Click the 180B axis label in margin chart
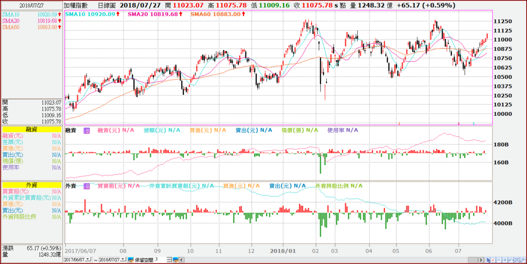Image resolution: width=527 pixels, height=264 pixels. click(502, 145)
